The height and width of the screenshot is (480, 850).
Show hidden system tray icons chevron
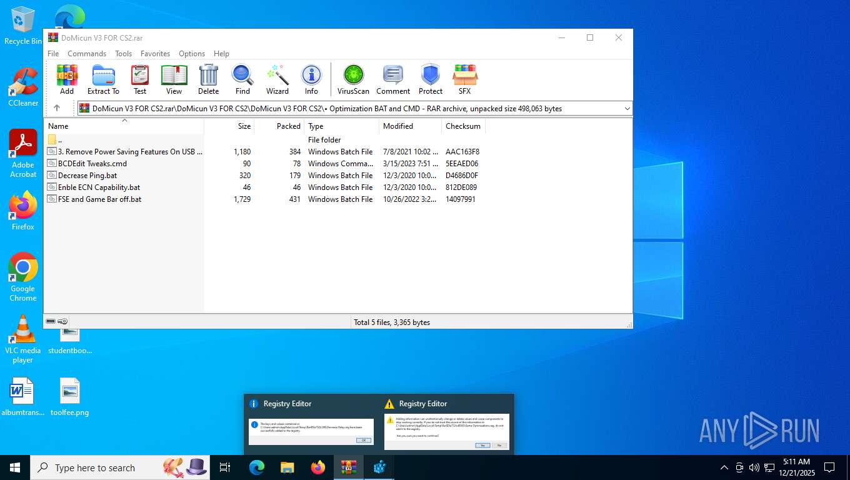coord(724,467)
